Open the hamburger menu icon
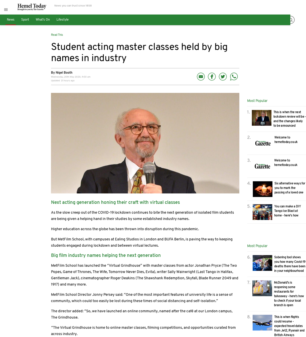Viewport: 306px width, 337px height. 6,10
